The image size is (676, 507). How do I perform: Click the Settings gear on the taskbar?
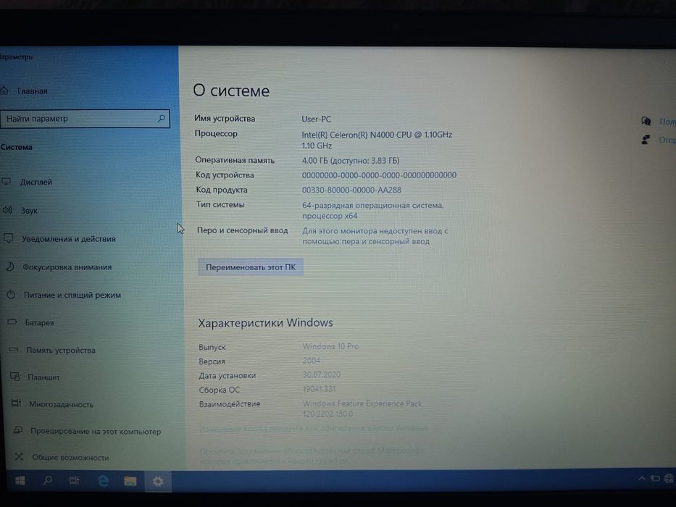pyautogui.click(x=158, y=481)
